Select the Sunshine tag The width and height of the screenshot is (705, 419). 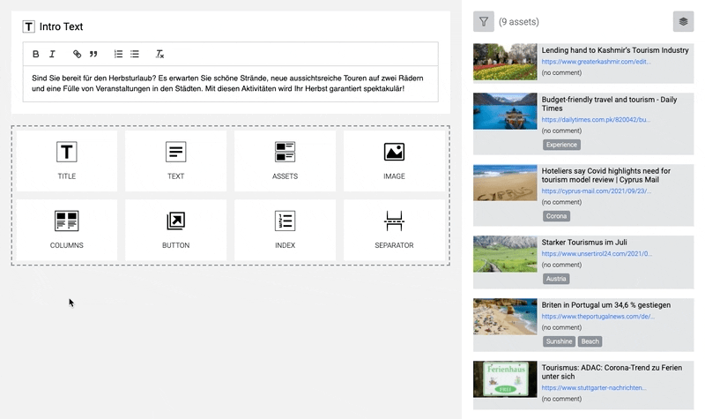coord(559,341)
